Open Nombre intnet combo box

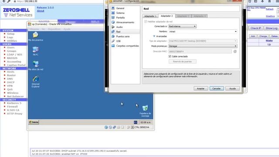(x=203, y=31)
